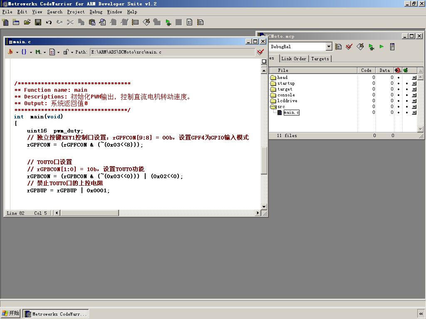Viewport: 426px width, 319px height.
Task: Toggle the target dot for the startup folder
Action: (x=399, y=83)
